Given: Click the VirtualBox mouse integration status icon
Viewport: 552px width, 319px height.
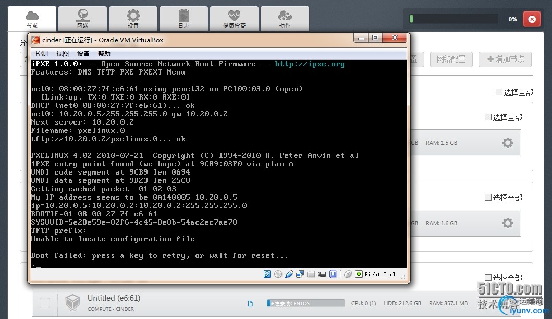Looking at the screenshot, I should tap(348, 274).
